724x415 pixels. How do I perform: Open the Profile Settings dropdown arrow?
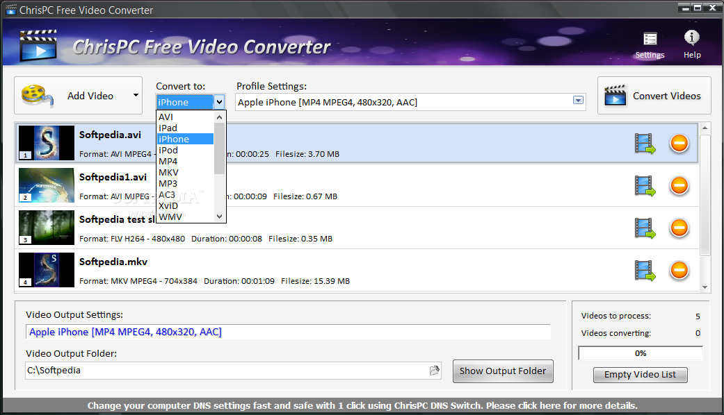(578, 101)
